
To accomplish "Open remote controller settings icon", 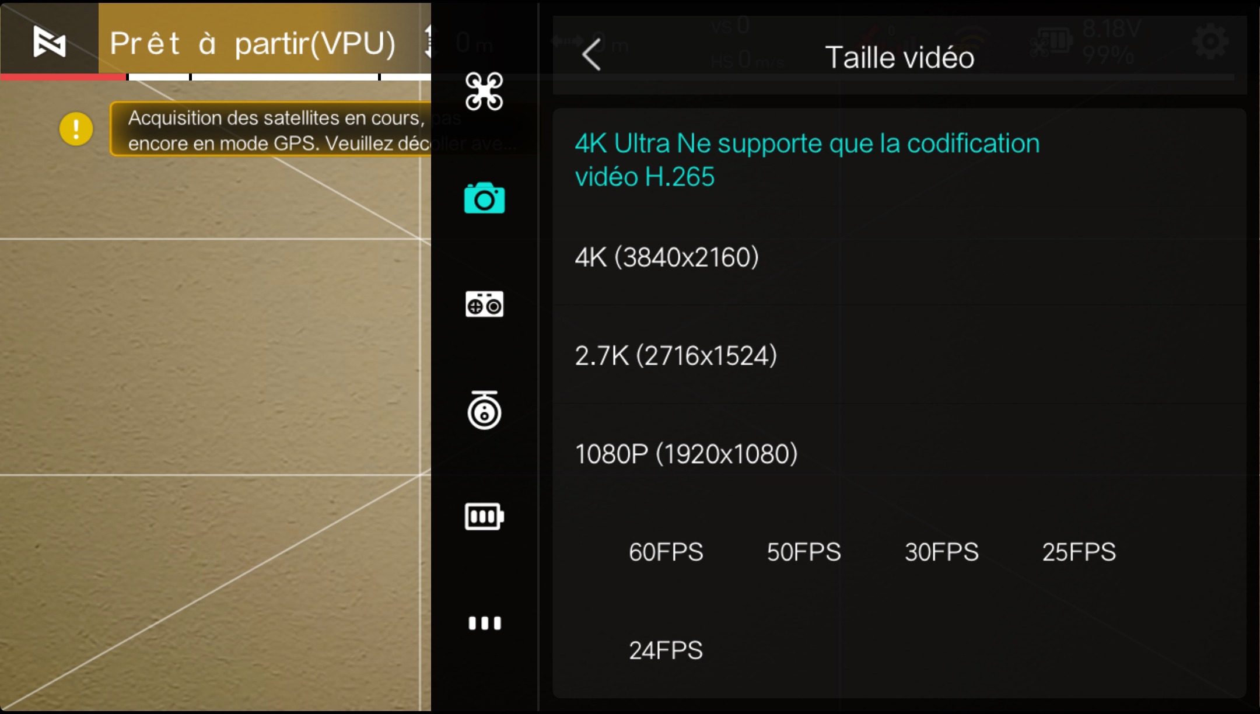I will [x=484, y=304].
